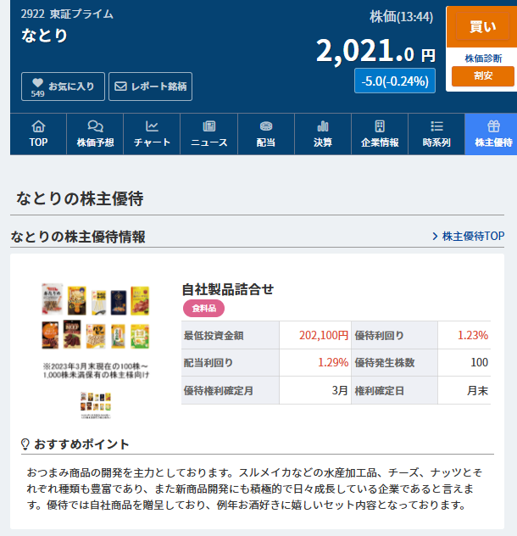Click the なとりの株主優待情報 section heading
The height and width of the screenshot is (536, 517).
pos(78,237)
